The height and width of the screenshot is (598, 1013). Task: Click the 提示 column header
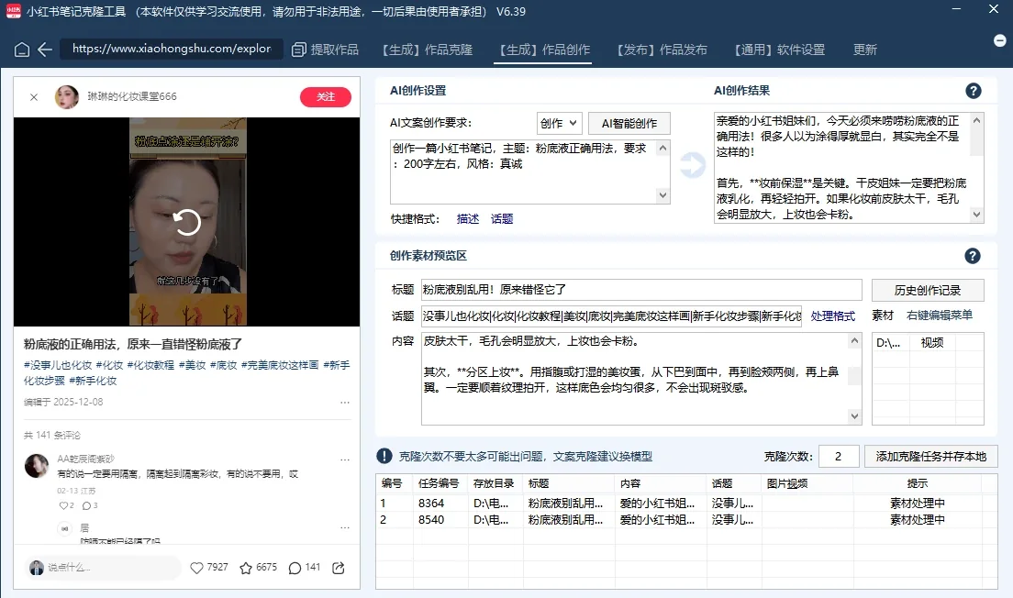pyautogui.click(x=918, y=483)
